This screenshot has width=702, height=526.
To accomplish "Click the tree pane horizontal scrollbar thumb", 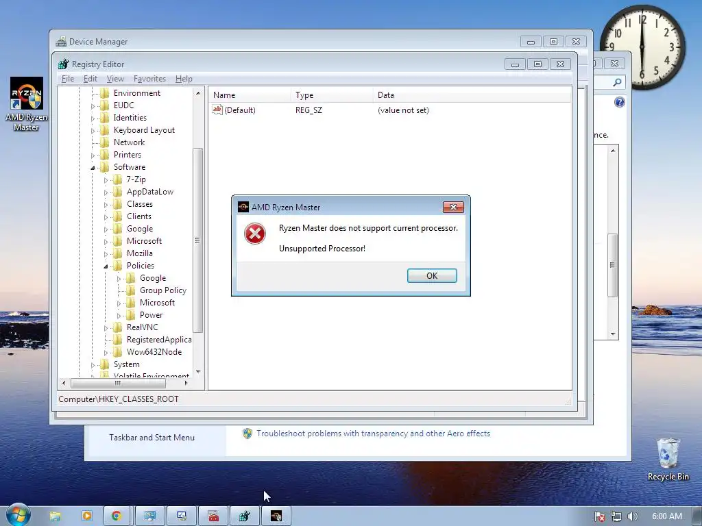I will [x=118, y=383].
